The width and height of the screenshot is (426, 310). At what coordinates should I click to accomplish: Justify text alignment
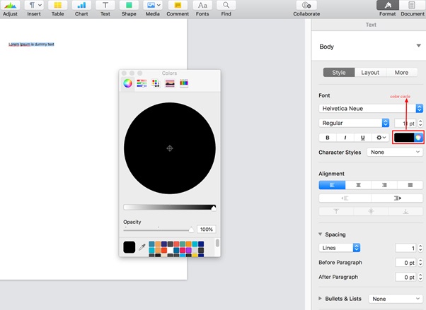click(410, 185)
